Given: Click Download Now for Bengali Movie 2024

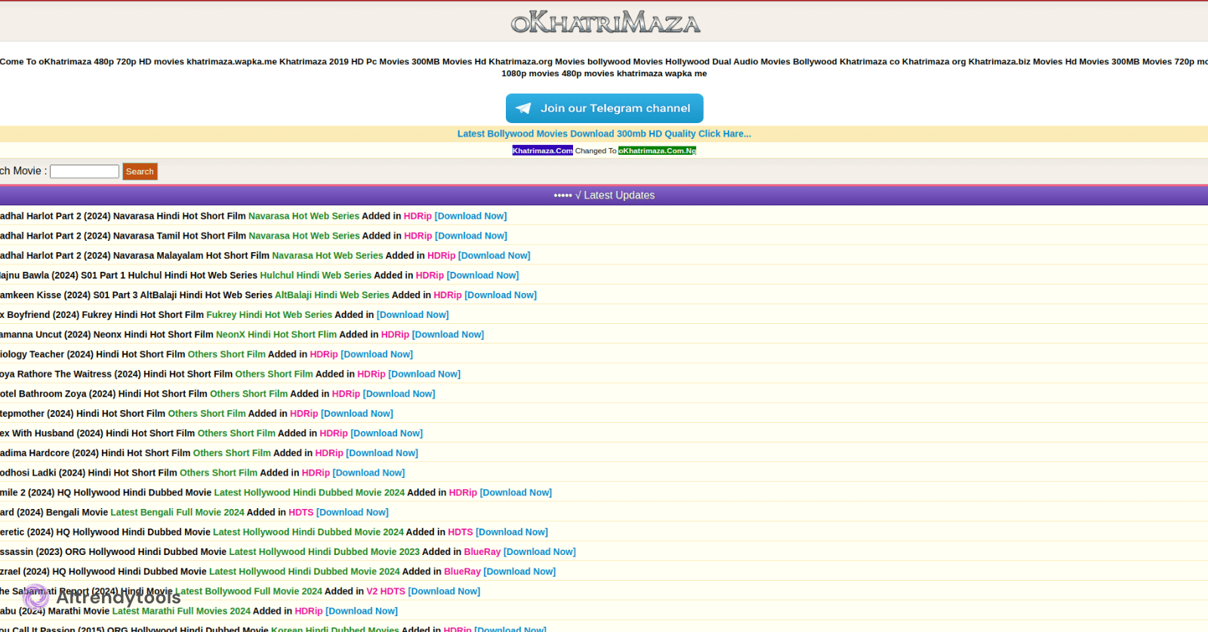Looking at the screenshot, I should click(x=353, y=512).
